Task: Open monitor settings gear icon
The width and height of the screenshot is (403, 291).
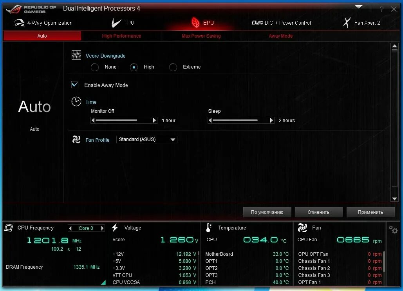Action: coord(393,229)
